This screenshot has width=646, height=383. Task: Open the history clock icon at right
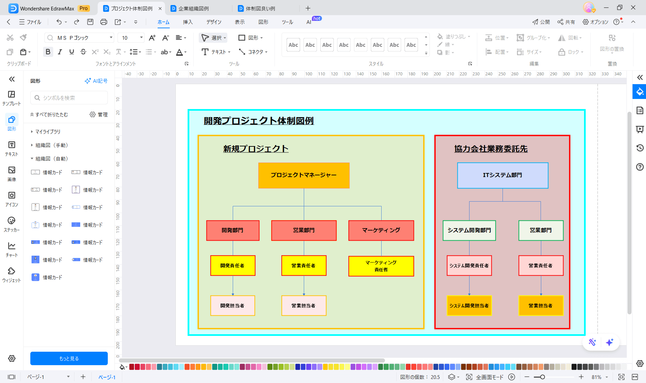click(x=640, y=148)
